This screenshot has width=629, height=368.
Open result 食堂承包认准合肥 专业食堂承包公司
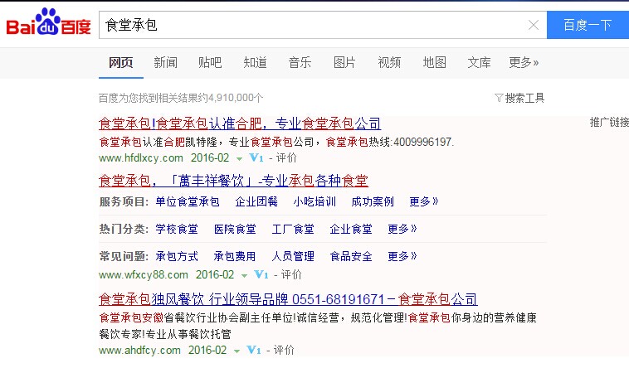tap(240, 123)
